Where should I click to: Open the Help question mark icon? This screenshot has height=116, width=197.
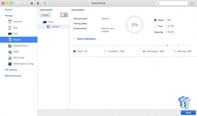(x=192, y=3)
